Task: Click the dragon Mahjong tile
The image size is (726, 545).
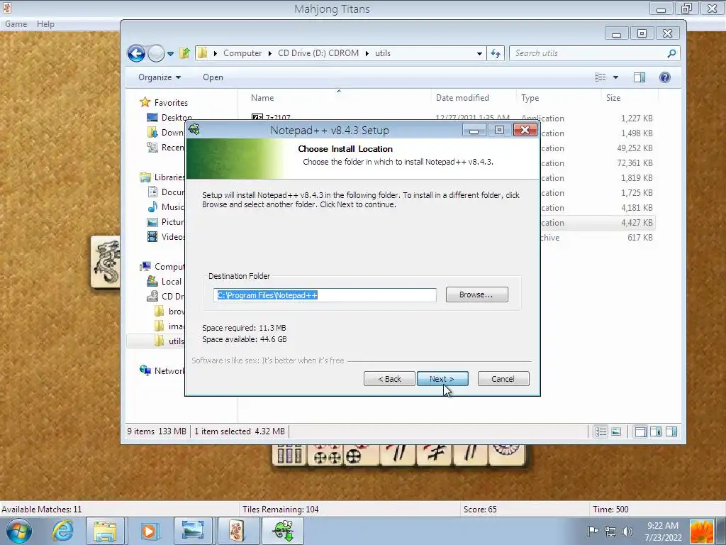Action: coord(106,262)
